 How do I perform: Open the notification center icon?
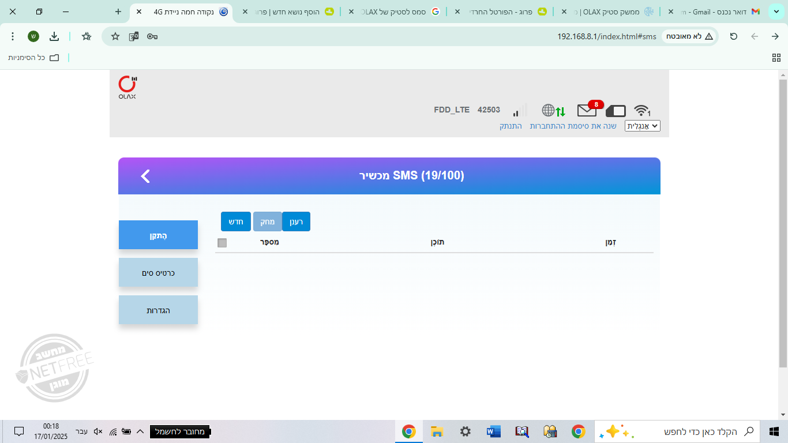pyautogui.click(x=18, y=431)
